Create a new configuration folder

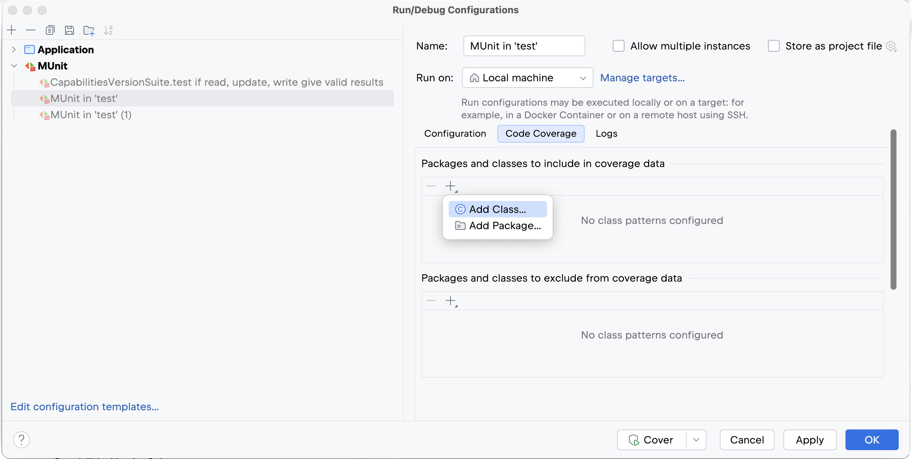point(89,30)
